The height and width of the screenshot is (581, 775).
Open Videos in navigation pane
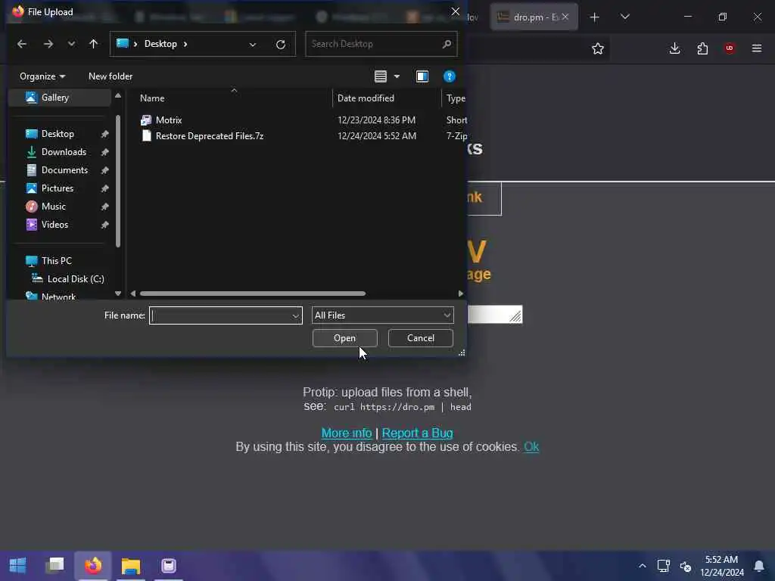[54, 225]
